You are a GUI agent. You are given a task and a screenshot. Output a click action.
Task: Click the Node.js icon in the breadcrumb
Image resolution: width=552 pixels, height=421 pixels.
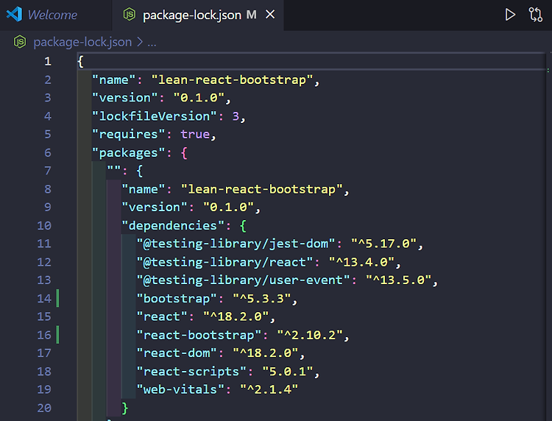click(20, 42)
